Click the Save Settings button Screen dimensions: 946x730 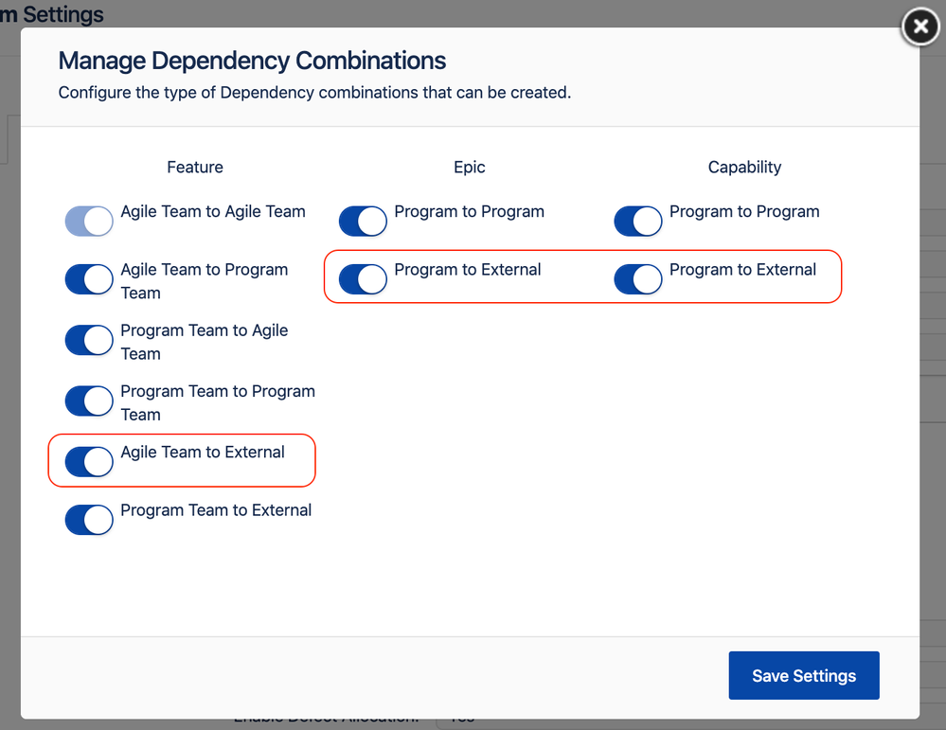(804, 675)
